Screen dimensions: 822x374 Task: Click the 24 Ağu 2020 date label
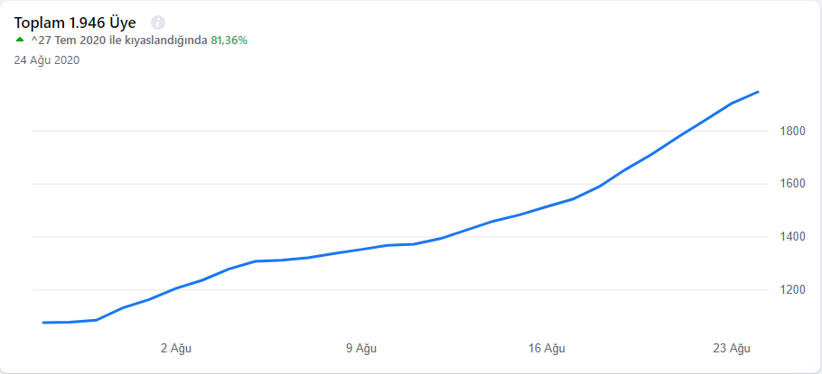[47, 60]
